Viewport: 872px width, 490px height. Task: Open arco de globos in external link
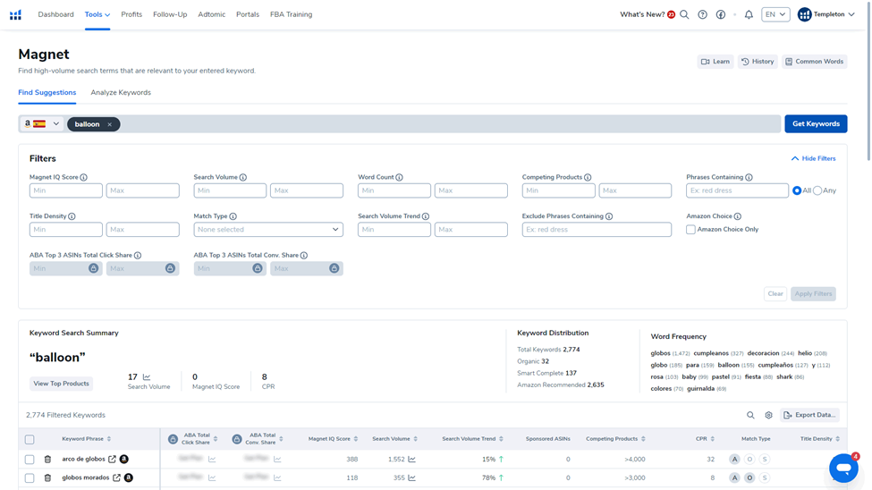coord(113,460)
